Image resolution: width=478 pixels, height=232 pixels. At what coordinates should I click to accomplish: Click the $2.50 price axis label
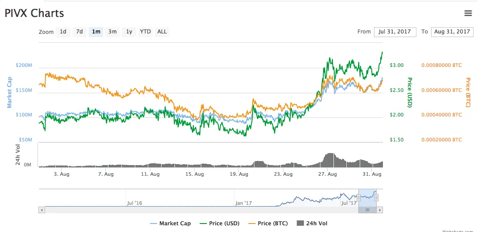click(x=397, y=90)
